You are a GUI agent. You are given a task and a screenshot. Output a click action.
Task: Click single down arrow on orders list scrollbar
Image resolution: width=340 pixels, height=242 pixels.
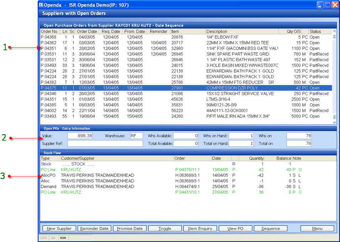pos(334,122)
